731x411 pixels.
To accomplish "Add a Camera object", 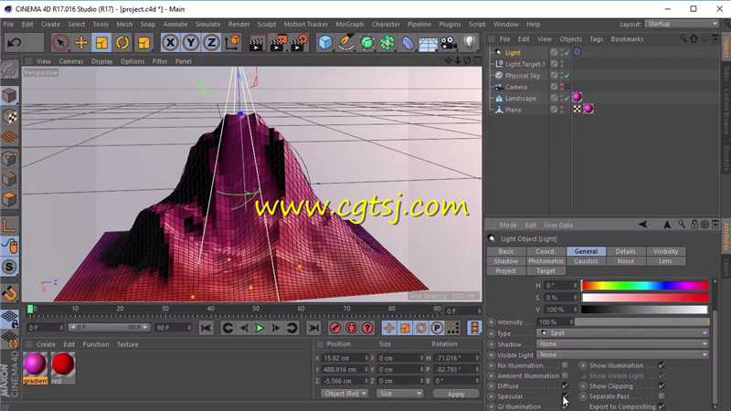I will 449,43.
